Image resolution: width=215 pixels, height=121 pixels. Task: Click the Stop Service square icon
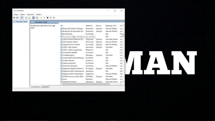(x=48, y=18)
